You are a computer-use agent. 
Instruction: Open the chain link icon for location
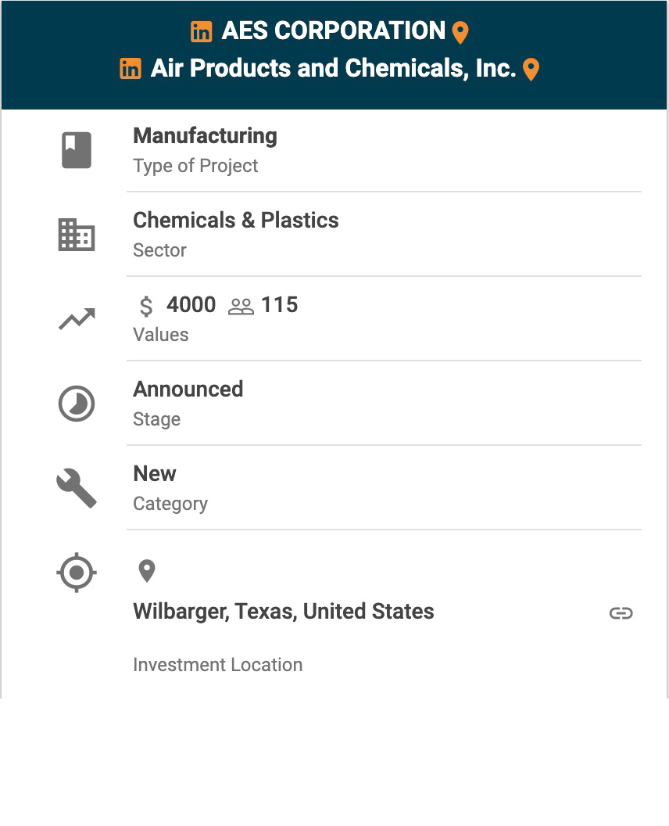[621, 613]
